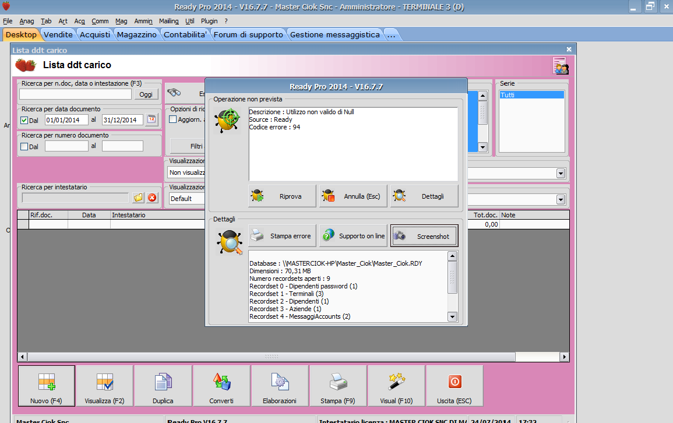Click the search field for n.doc
This screenshot has width=673, height=423.
click(x=76, y=94)
